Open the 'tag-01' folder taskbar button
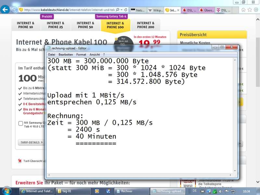 73,191
